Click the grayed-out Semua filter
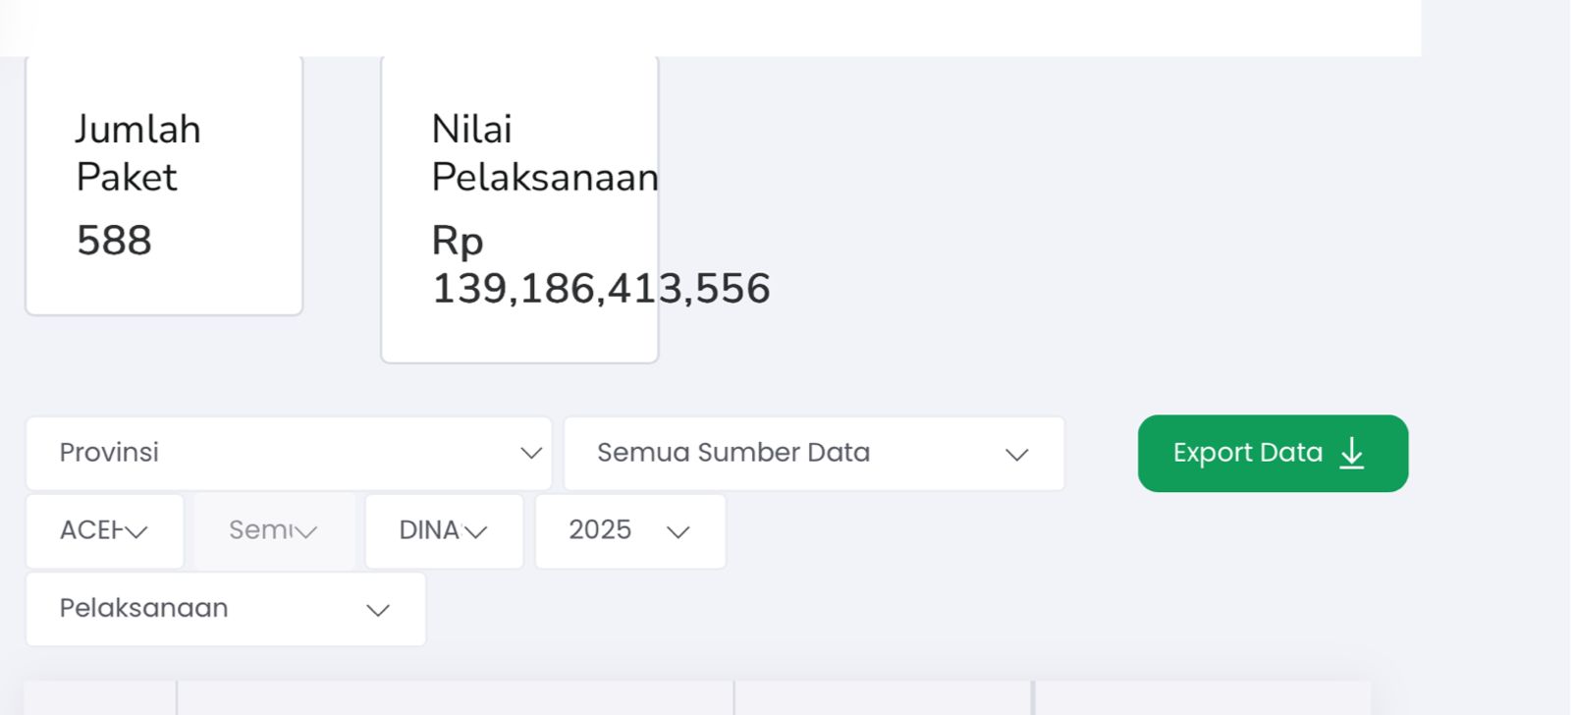Screen dimensions: 1571x715 (x=275, y=531)
